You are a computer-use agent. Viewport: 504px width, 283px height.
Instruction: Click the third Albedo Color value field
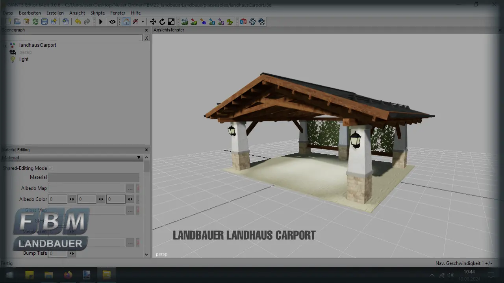tap(116, 199)
